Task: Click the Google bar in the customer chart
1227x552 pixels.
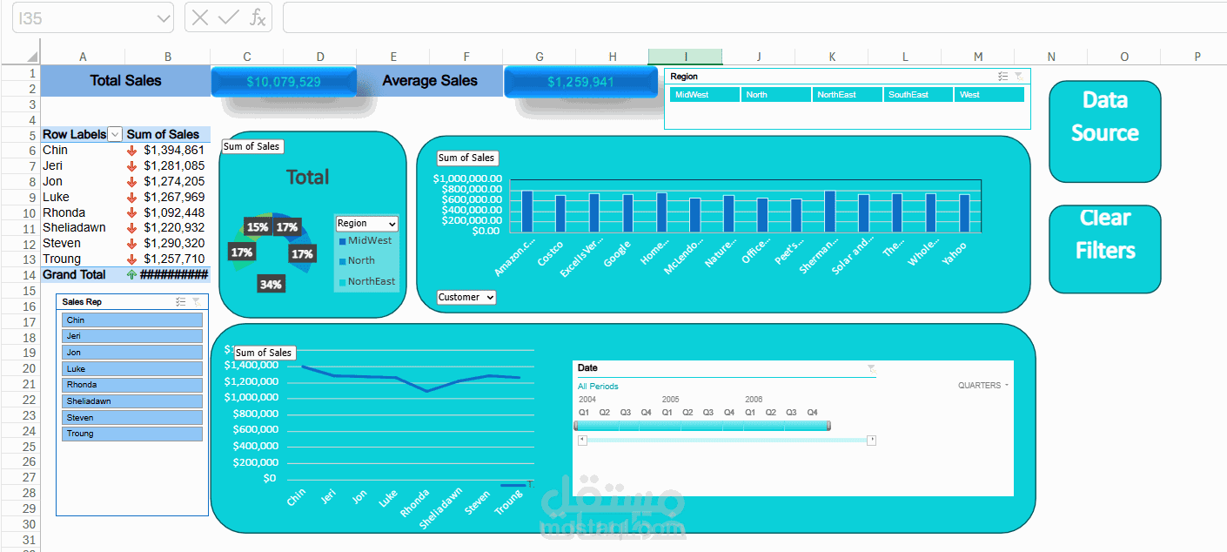Action: pos(627,213)
